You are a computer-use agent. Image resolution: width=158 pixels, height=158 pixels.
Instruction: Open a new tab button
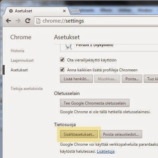point(75,11)
